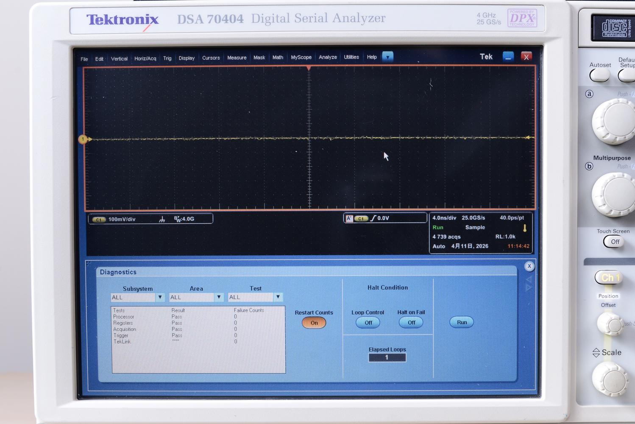
Task: Click the 4.0ns/div horizontal scale readout
Action: (444, 218)
